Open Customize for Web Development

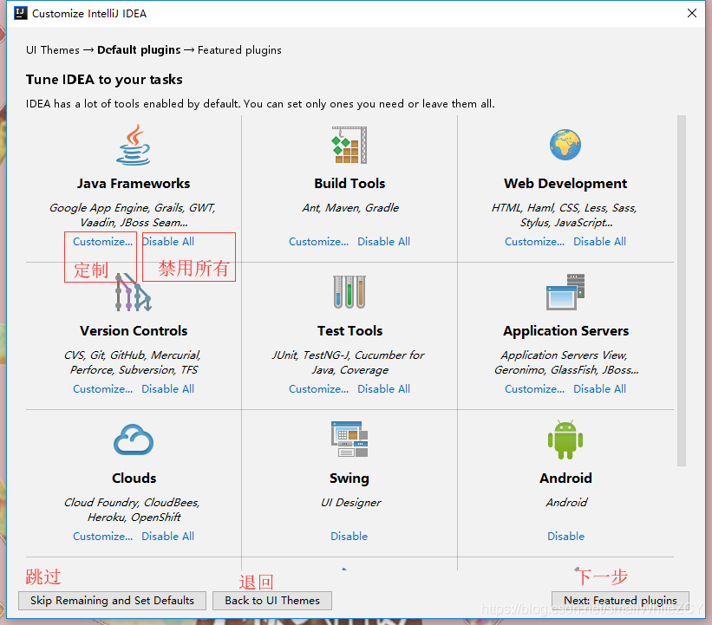(534, 242)
